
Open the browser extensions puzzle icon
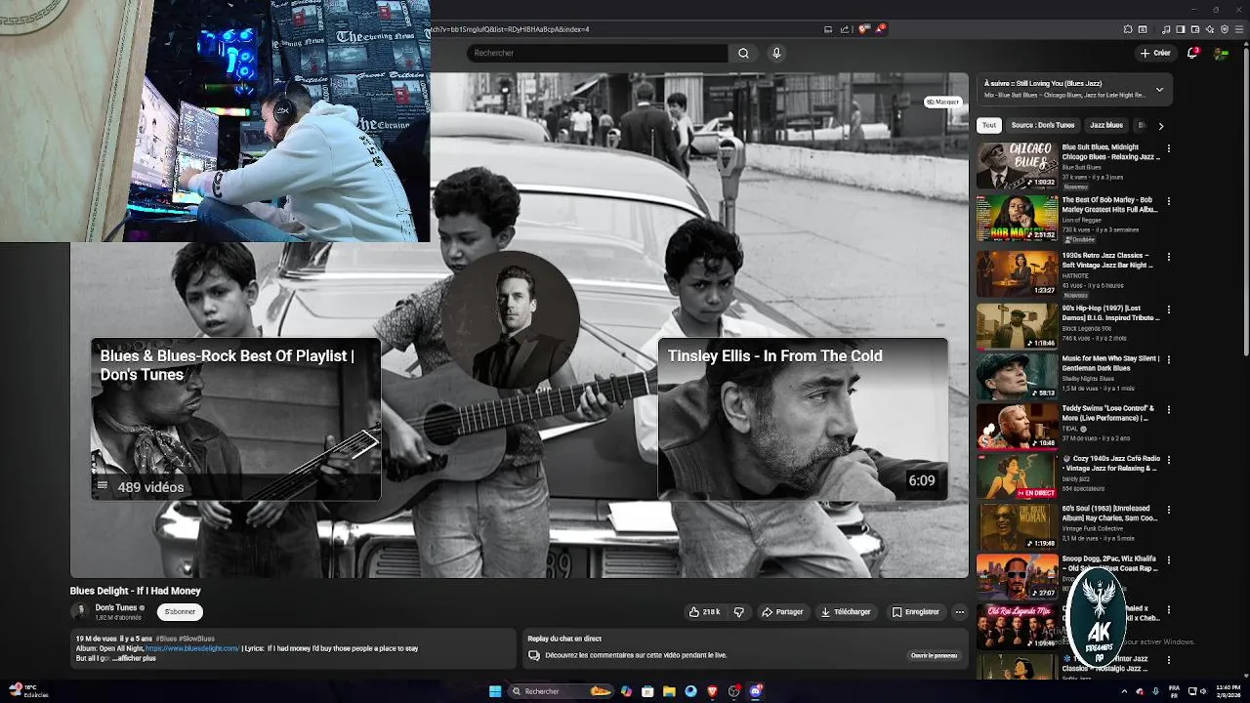[x=1128, y=29]
